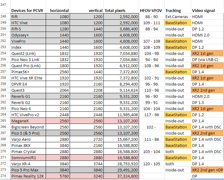
Task: Click row number 260 header
Action: [5, 90]
